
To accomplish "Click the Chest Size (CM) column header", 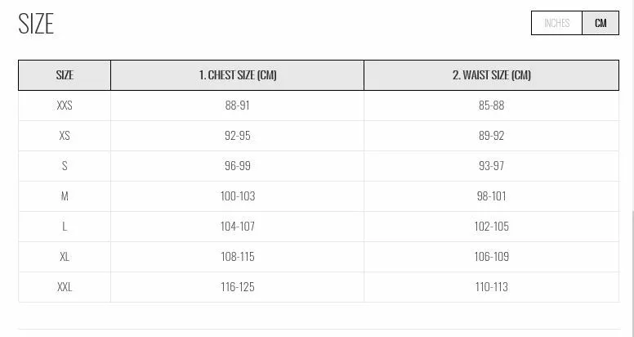I will pyautogui.click(x=238, y=75).
